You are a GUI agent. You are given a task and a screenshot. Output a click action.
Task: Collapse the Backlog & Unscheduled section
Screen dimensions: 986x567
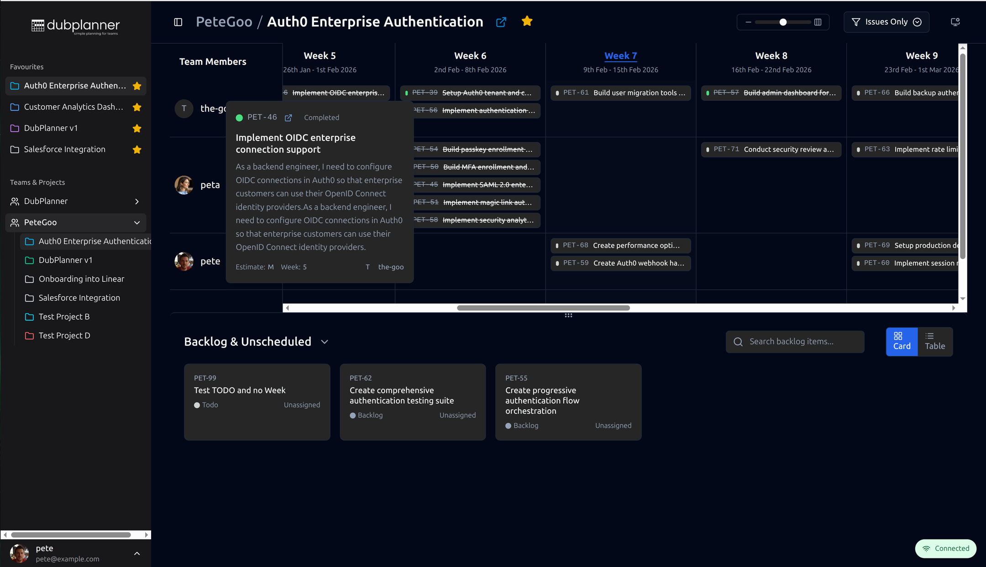click(x=324, y=341)
